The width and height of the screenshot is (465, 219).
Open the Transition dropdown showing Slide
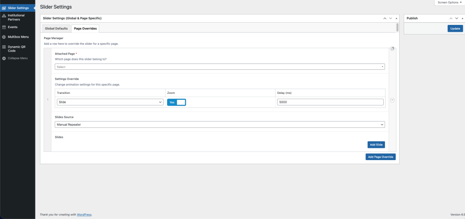coord(109,102)
